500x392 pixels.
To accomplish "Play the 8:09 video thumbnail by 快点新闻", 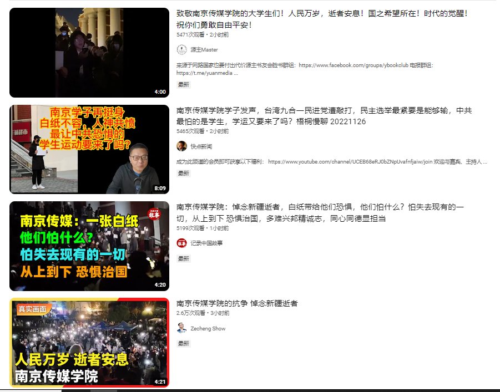I will point(89,149).
